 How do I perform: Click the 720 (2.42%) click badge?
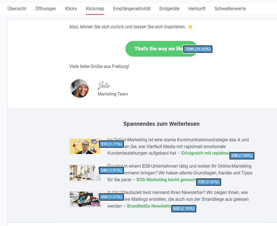pyautogui.click(x=208, y=182)
